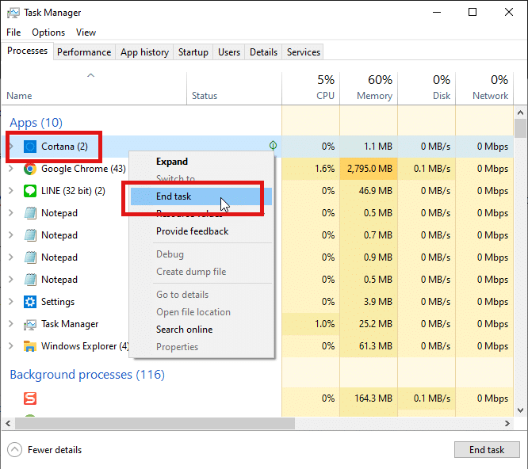Expand the Cortana (2) process group
The height and width of the screenshot is (469, 528).
[x=11, y=147]
